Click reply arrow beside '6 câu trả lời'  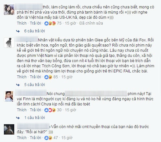point(18,31)
